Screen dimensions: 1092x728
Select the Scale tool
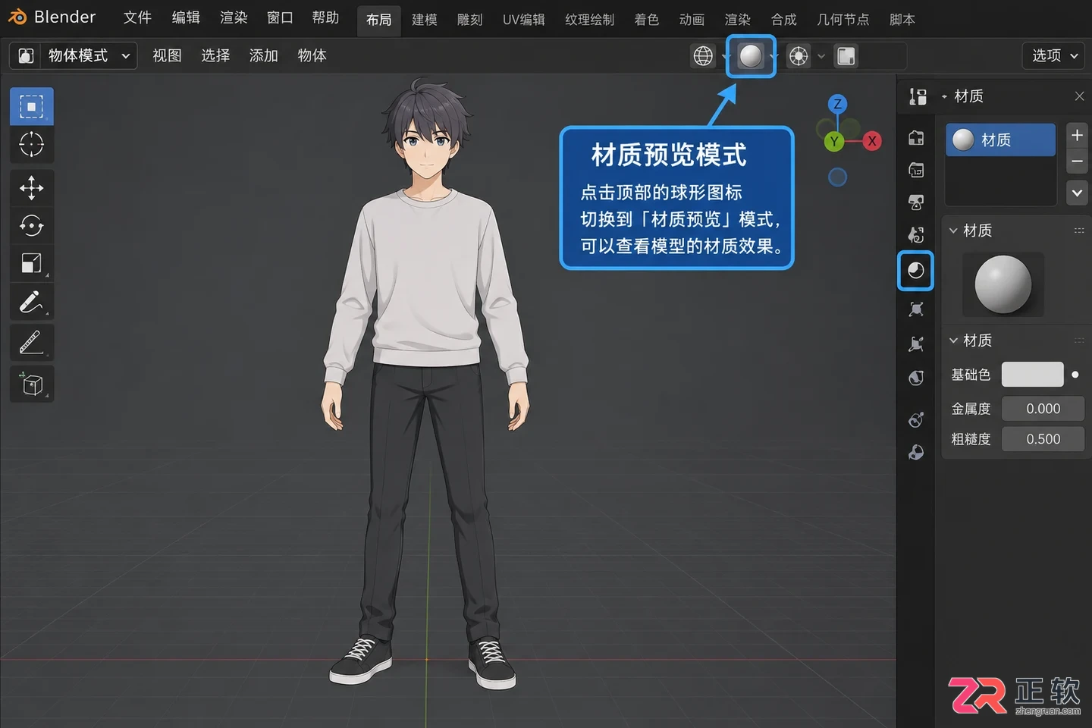[31, 263]
